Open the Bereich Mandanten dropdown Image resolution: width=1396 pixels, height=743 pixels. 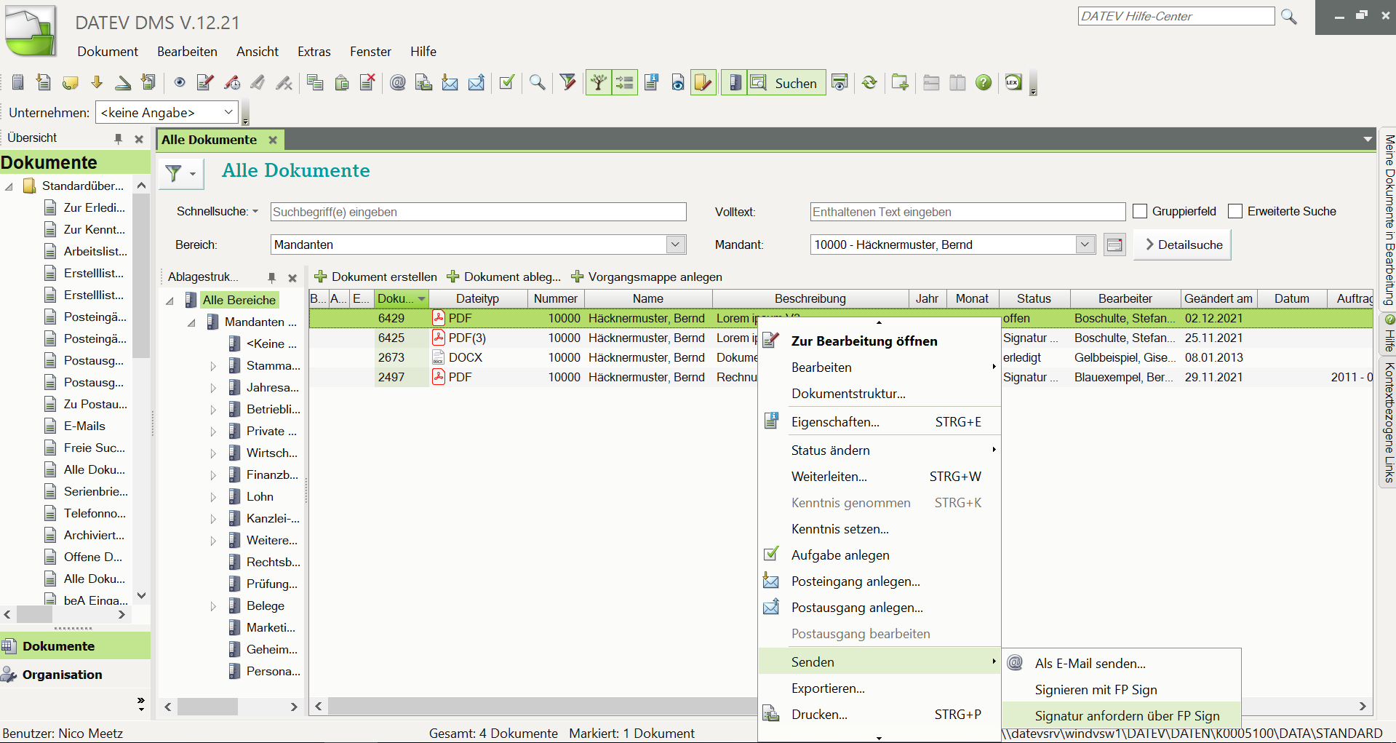[675, 245]
